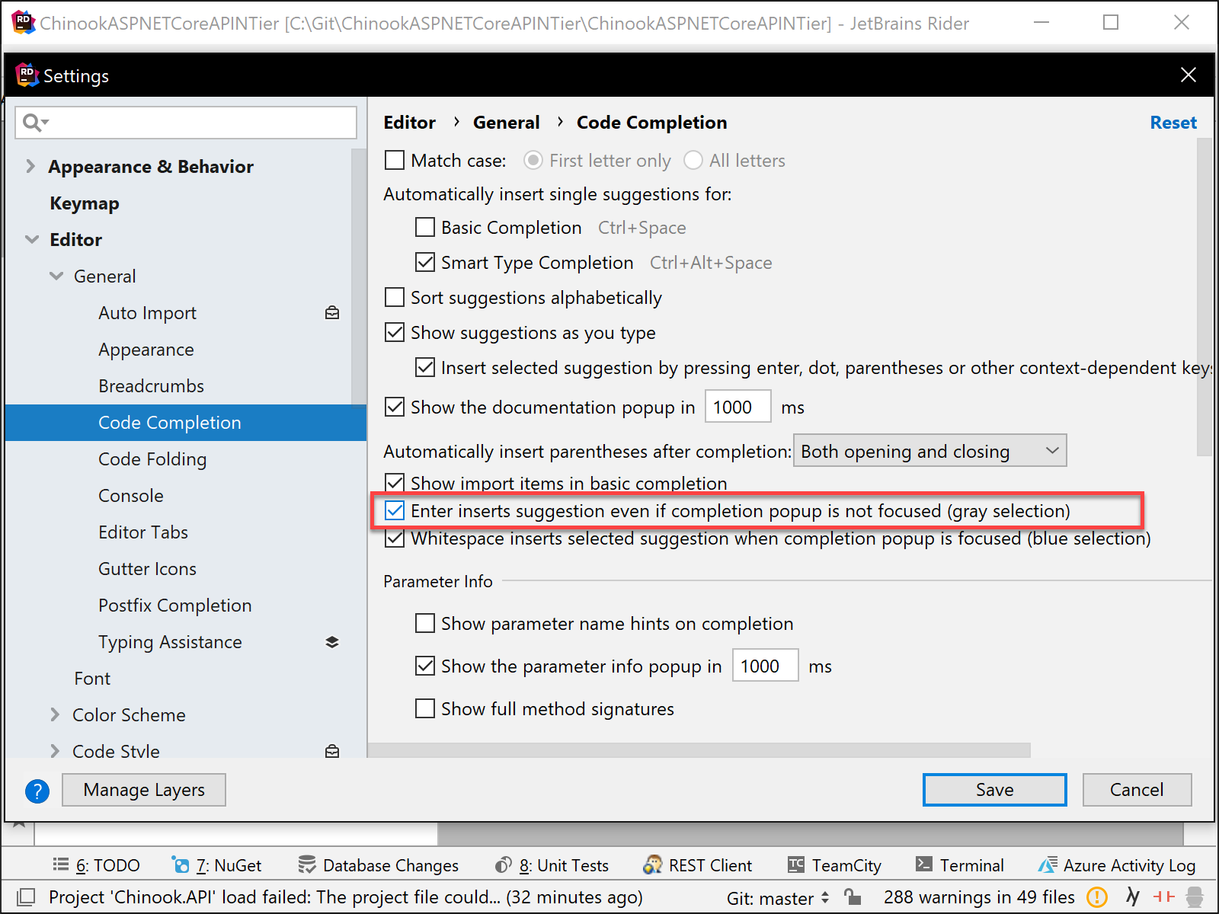Screen dimensions: 1219x914
Task: Uncheck Smart Type Completion
Action: pos(425,262)
